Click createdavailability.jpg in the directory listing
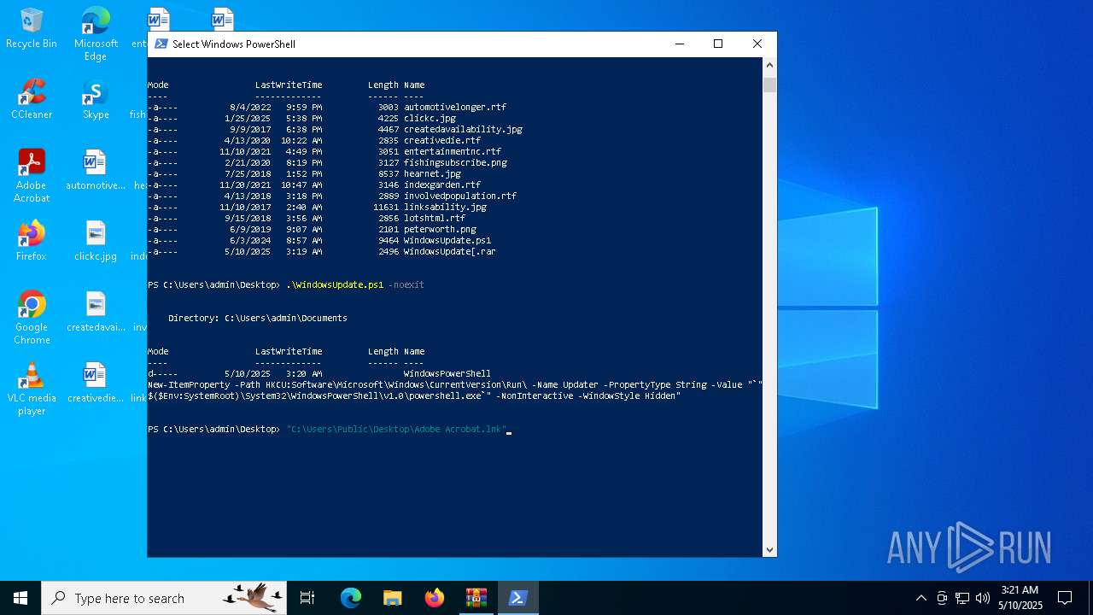 click(463, 129)
